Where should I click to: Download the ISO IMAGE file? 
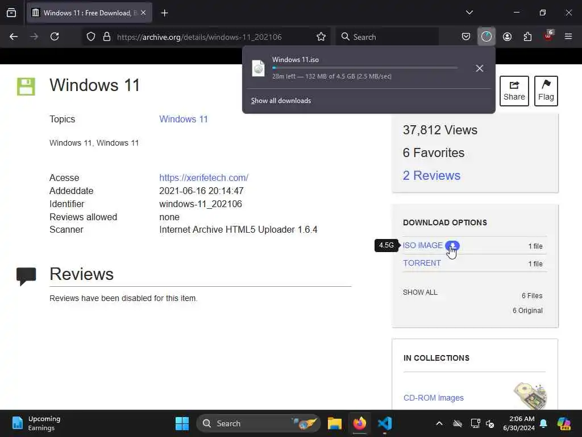tap(423, 246)
